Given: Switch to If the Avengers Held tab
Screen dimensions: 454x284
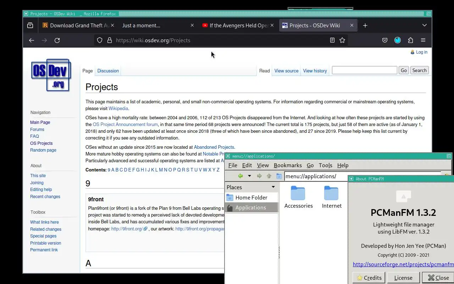Looking at the screenshot, I should point(238,25).
